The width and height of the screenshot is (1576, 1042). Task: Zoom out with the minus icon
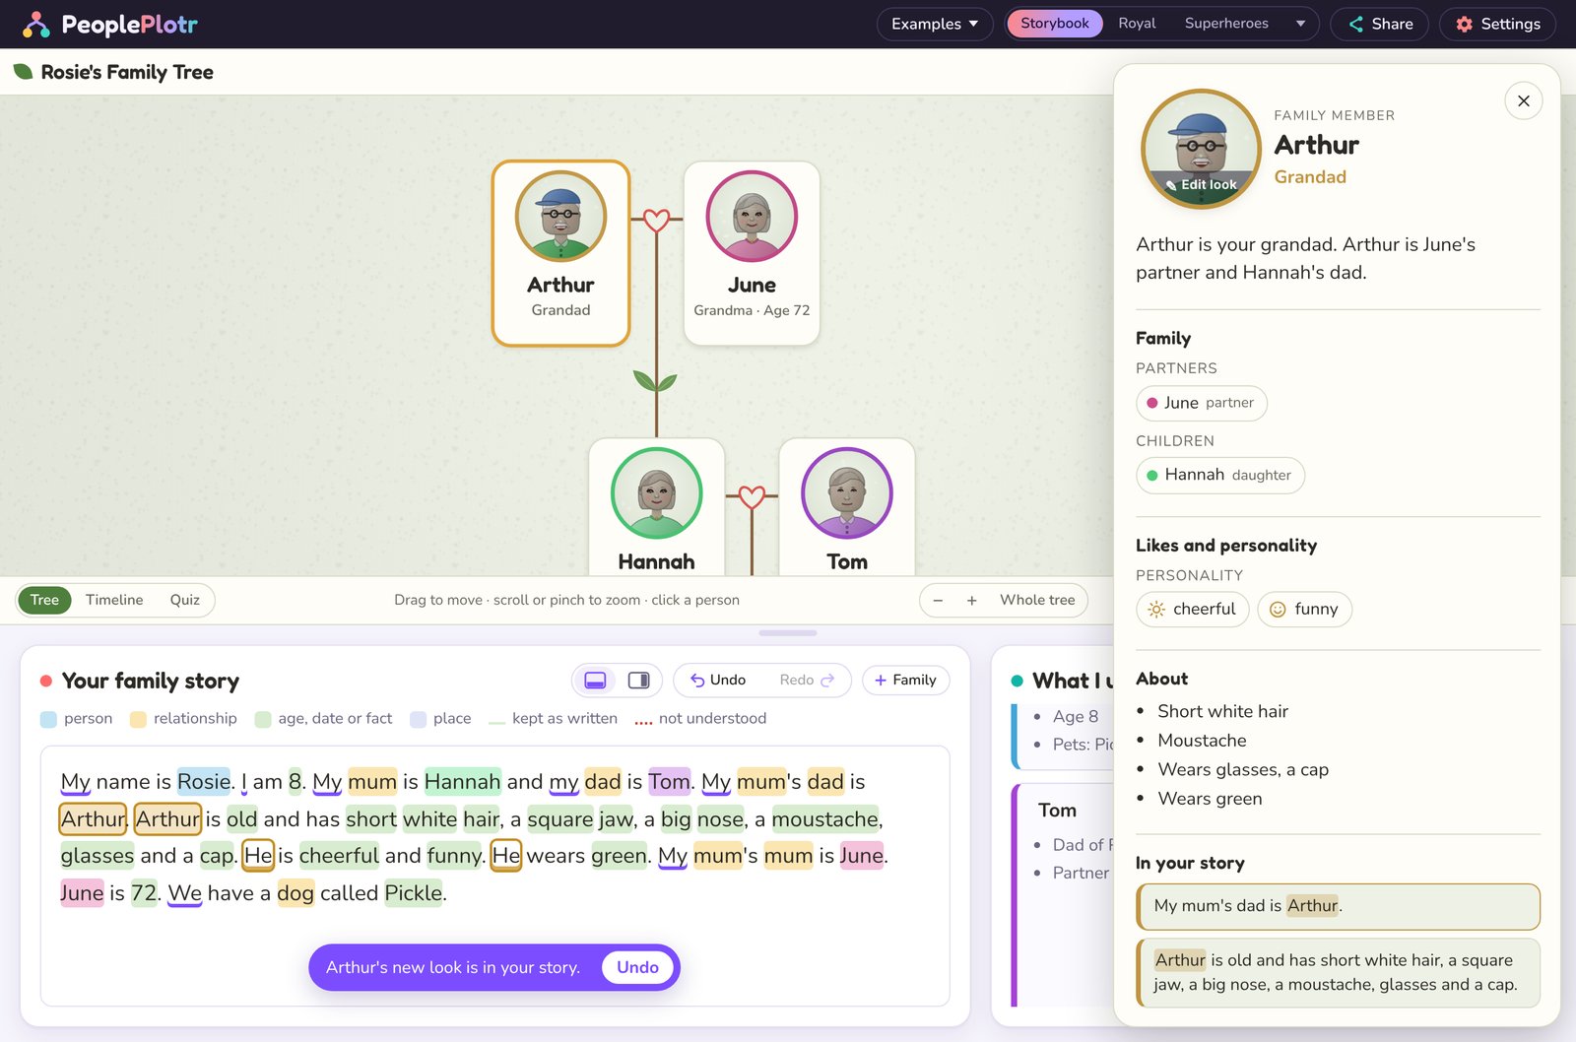tap(938, 600)
